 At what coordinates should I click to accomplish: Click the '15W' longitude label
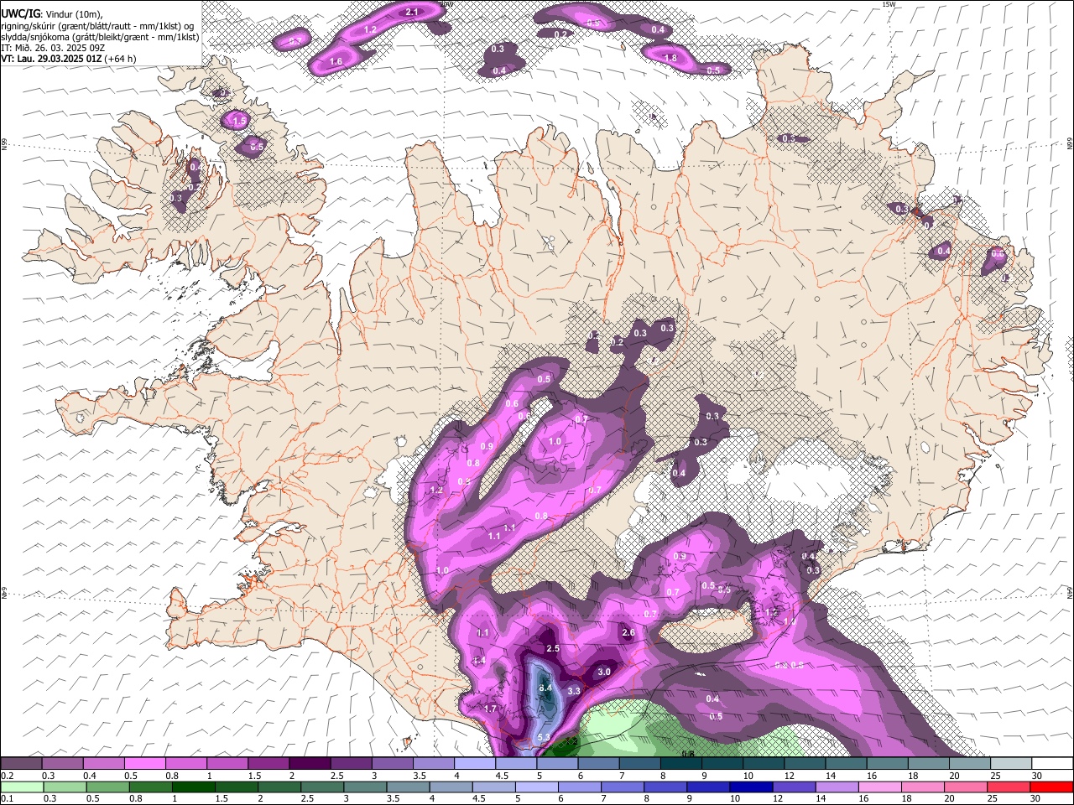[889, 4]
